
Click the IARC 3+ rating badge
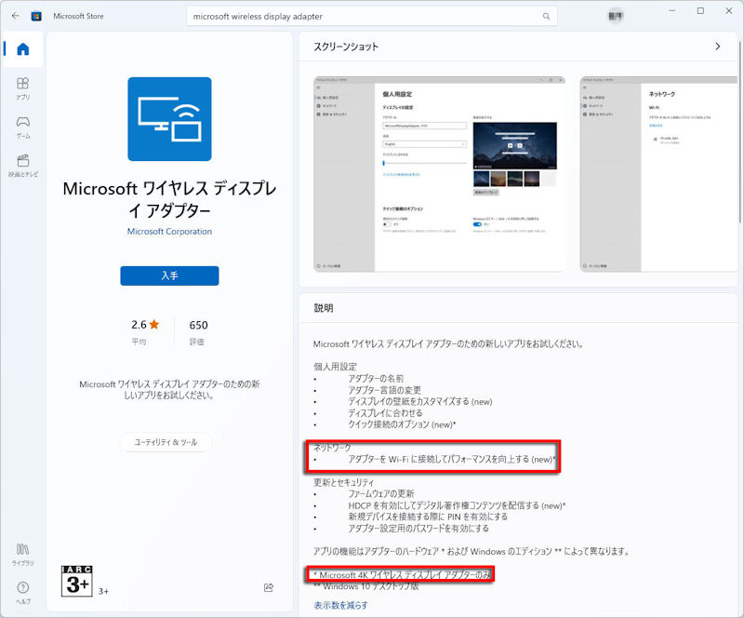tap(77, 581)
